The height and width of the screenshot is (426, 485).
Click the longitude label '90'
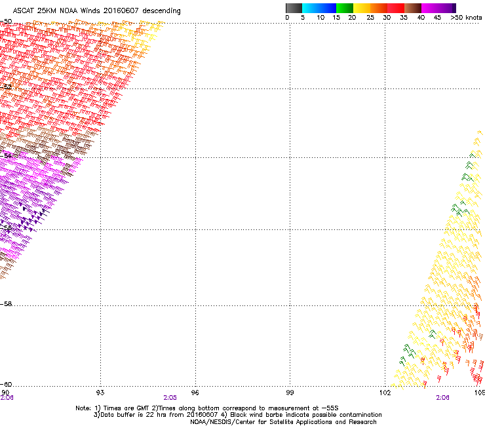[x=5, y=393]
